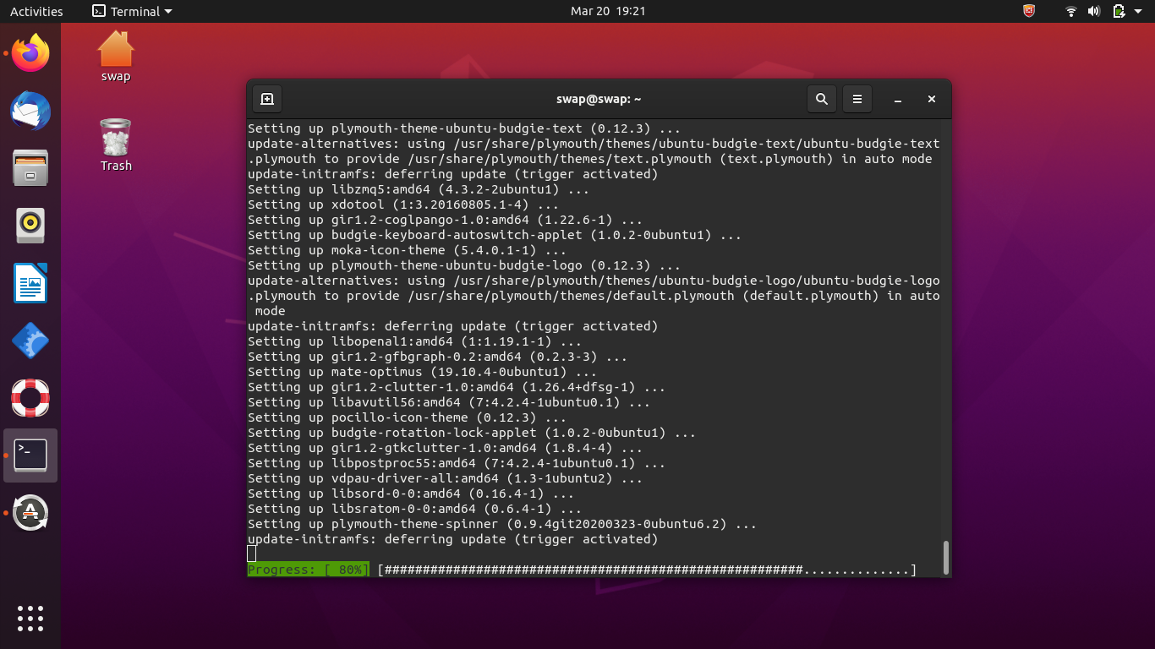Click the Activities overview button
The width and height of the screenshot is (1155, 649).
coord(36,11)
